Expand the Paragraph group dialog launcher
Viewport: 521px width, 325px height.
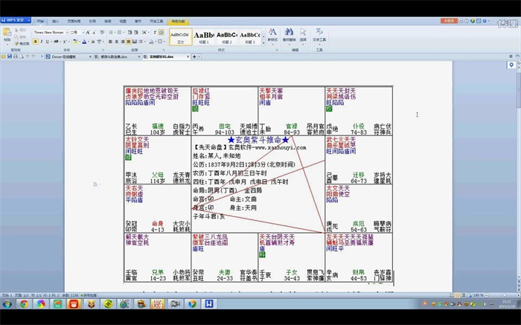point(164,50)
